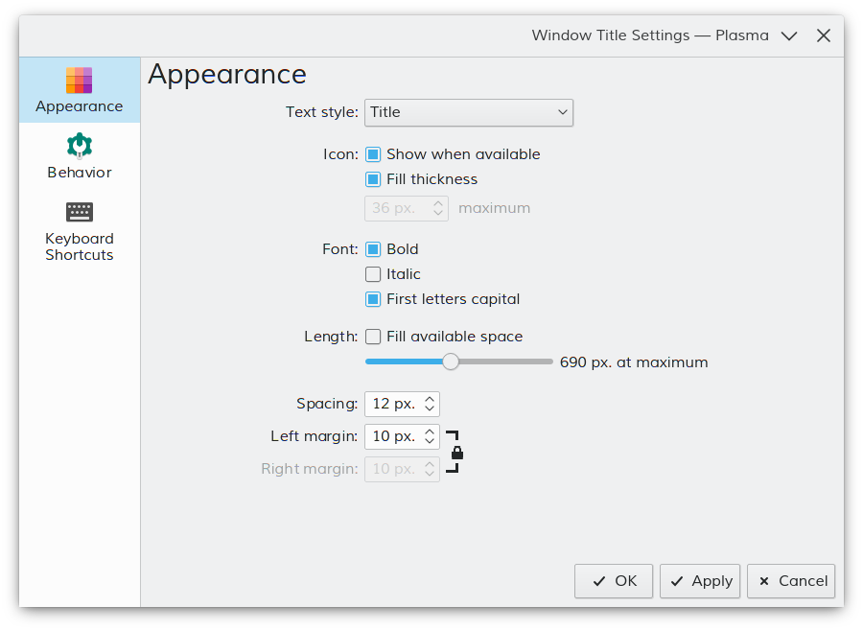This screenshot has height=630, width=863.
Task: Open the Keyboard Shortcuts keyboard icon page
Action: pos(80,212)
